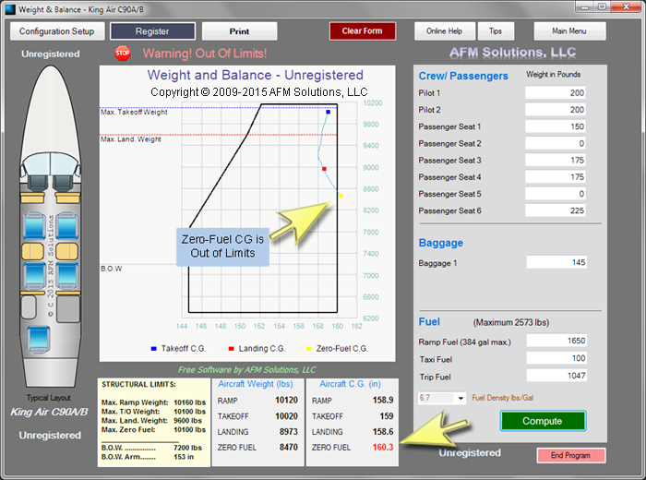This screenshot has width=646, height=480.
Task: Click the Max. Ramp Weight 10160 lbs text
Action: [x=154, y=402]
